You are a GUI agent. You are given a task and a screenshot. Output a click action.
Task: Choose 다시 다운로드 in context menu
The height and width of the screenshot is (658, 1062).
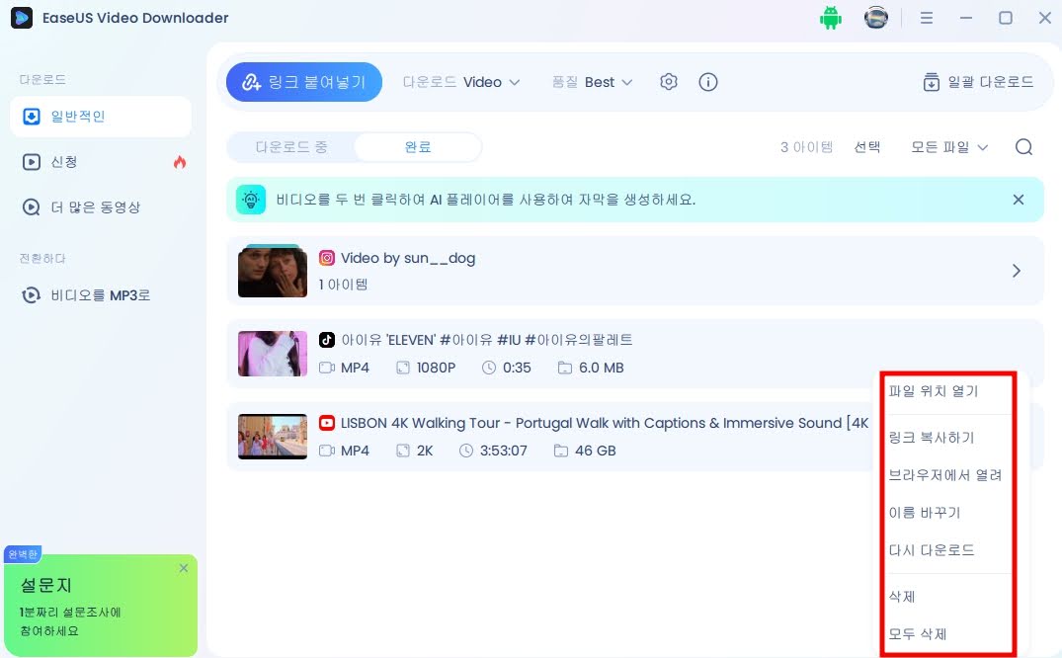[932, 549]
